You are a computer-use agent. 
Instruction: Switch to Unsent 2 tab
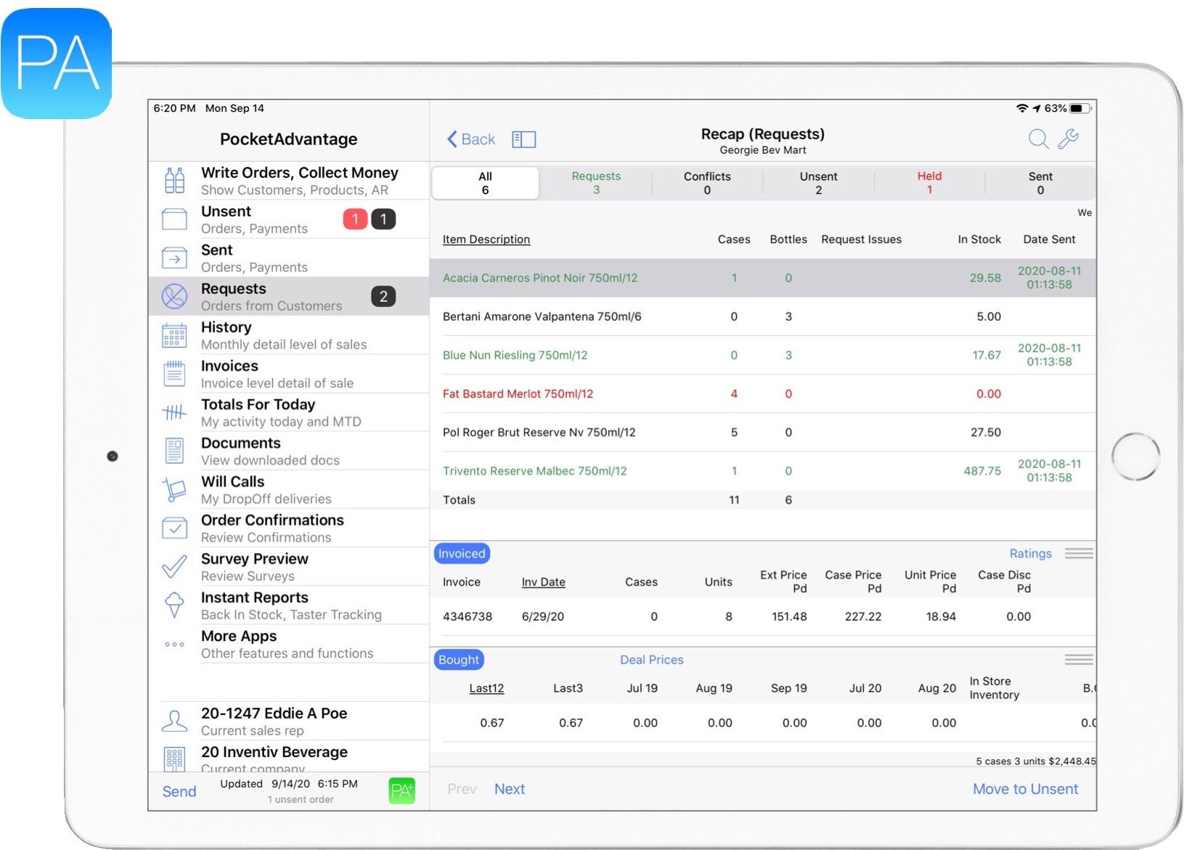point(818,183)
